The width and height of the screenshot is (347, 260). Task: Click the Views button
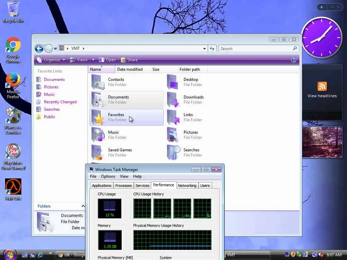(79, 60)
